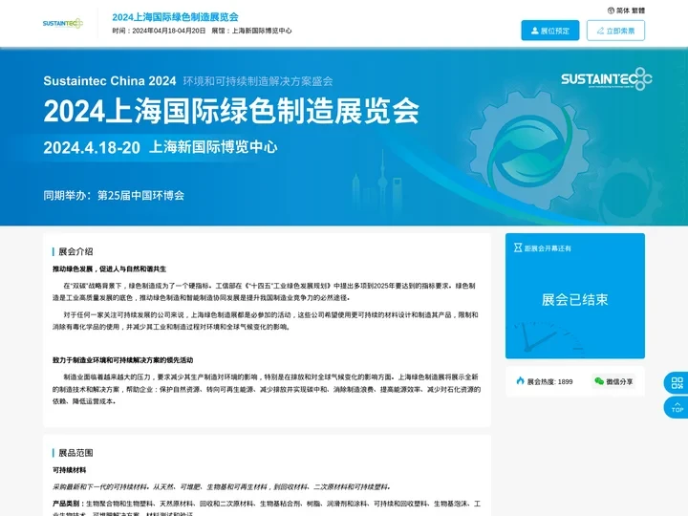Click the heading 推动绿色发展，促进人与自然和谐共生
This screenshot has width=688, height=516.
coord(109,269)
